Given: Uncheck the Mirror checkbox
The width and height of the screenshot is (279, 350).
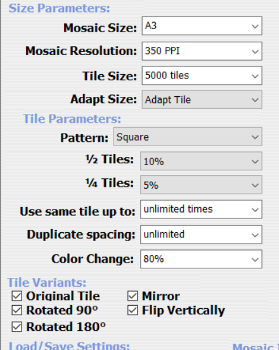Looking at the screenshot, I should (x=133, y=296).
